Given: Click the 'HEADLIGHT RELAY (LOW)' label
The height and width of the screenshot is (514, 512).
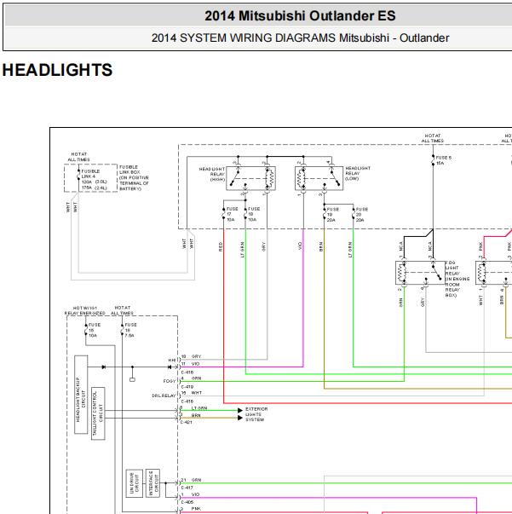Looking at the screenshot, I should click(x=358, y=173).
